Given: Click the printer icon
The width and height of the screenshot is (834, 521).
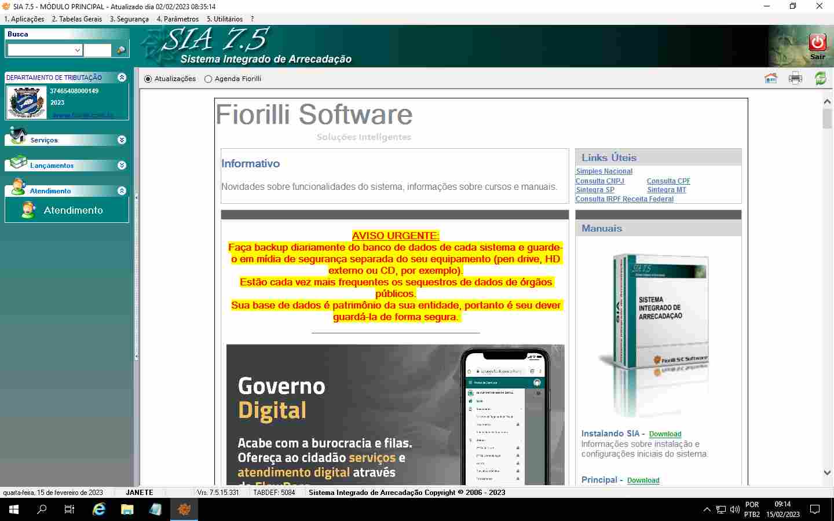Looking at the screenshot, I should point(795,79).
